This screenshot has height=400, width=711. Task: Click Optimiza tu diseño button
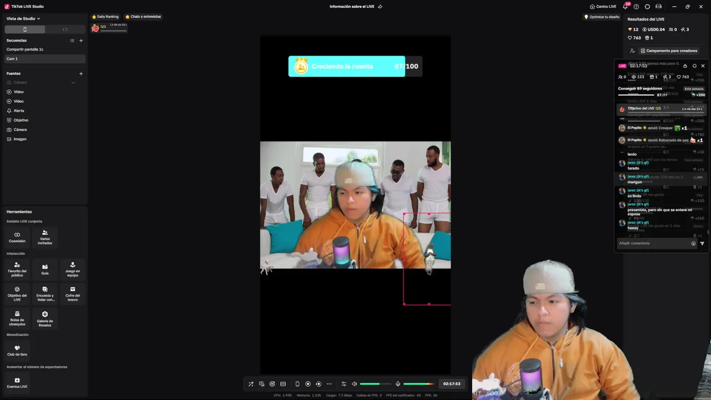click(x=602, y=17)
